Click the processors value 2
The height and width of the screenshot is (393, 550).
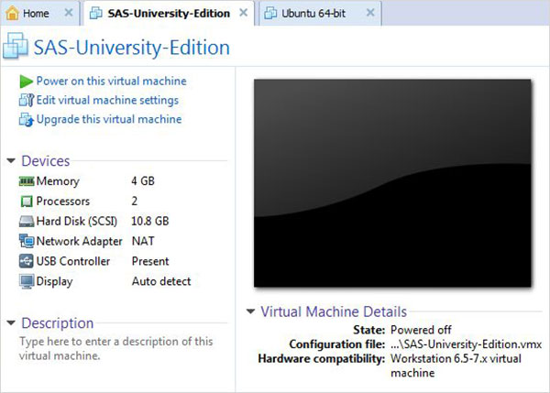click(135, 202)
